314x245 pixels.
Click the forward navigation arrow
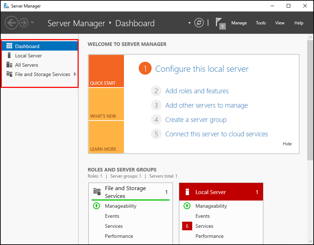[x=24, y=23]
